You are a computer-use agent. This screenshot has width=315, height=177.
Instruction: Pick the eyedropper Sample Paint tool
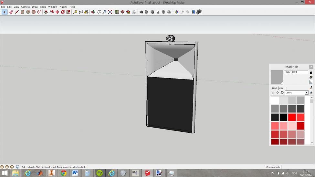(x=311, y=88)
